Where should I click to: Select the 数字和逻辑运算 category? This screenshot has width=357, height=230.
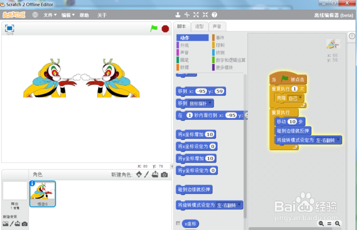coord(228,60)
